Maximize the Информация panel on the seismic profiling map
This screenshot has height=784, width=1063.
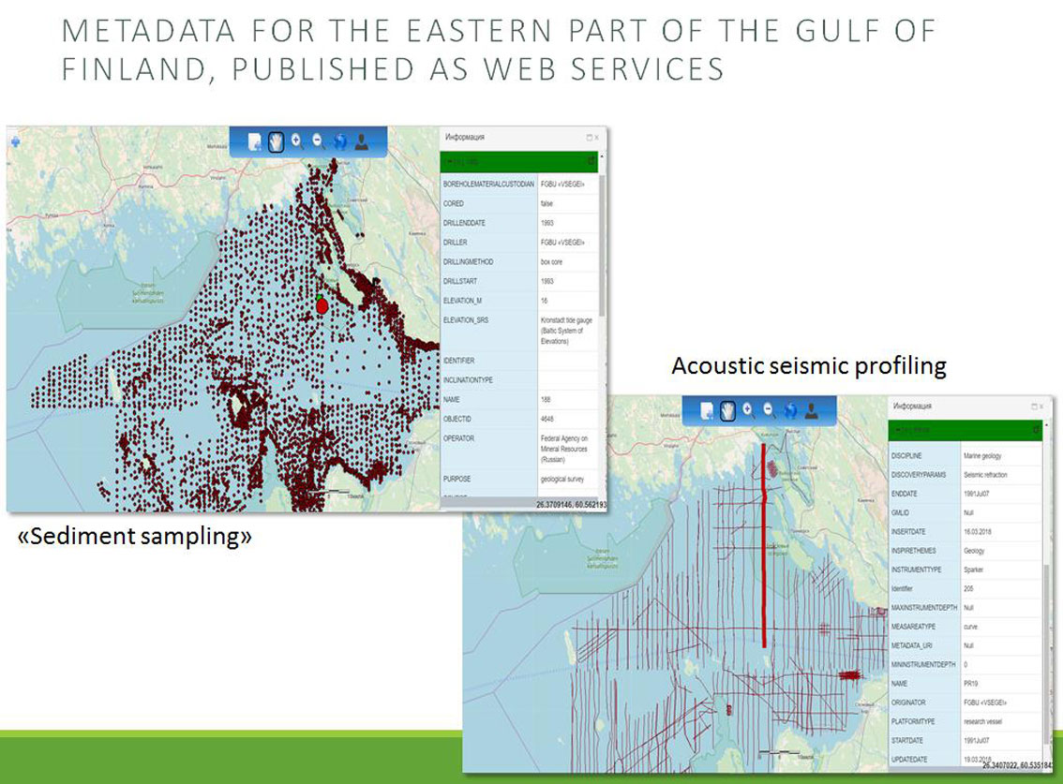(1034, 407)
